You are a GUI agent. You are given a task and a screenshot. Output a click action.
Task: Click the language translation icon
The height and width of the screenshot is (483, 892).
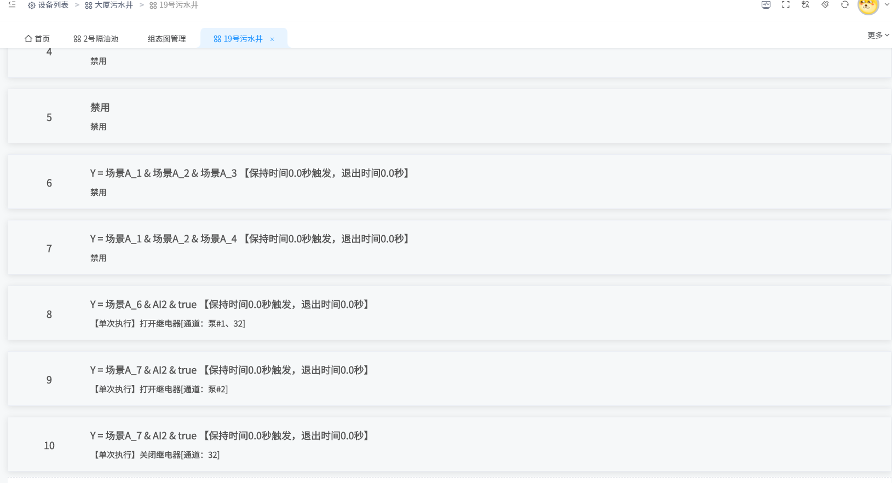(x=805, y=4)
